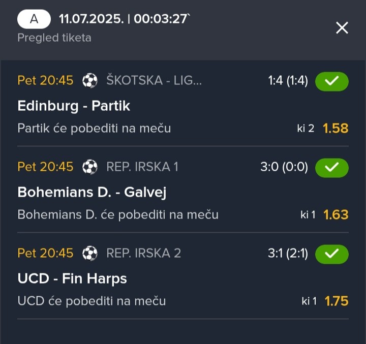Tap the Pregled tiketa heading
This screenshot has height=344, width=366.
pos(54,38)
